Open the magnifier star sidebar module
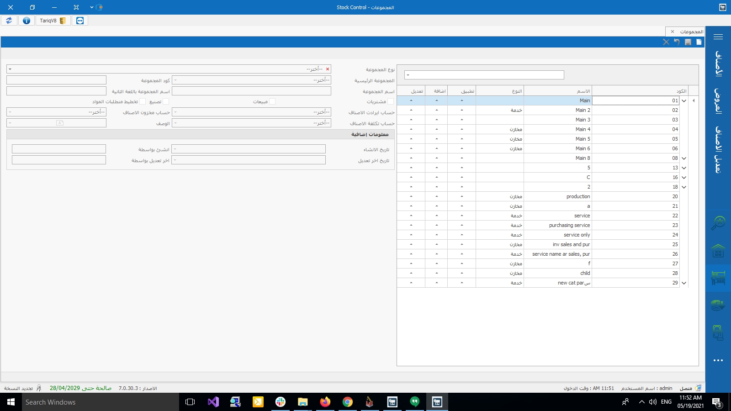 click(x=718, y=223)
